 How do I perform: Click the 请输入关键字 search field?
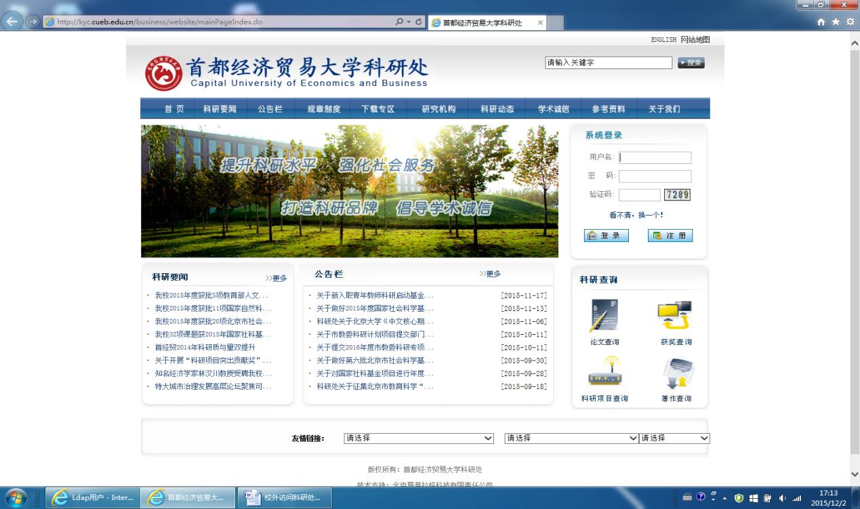tap(609, 63)
